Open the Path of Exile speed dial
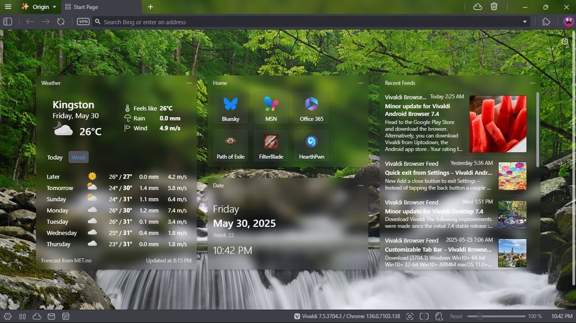Screen dimensions: 576x323 pos(230,145)
